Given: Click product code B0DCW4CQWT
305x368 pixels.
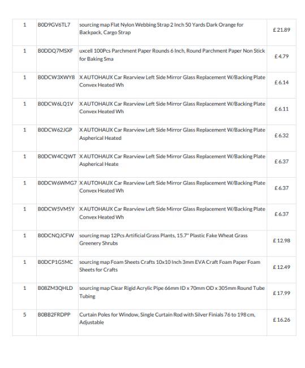Looking at the screenshot, I should click(57, 156).
